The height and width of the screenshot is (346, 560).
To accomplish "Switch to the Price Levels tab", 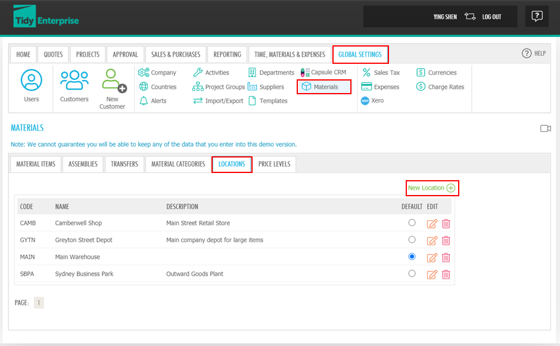I will click(x=274, y=164).
